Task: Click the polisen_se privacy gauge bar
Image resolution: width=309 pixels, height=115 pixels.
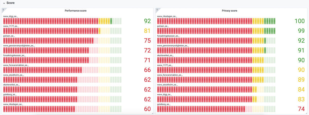Action: [216, 31]
